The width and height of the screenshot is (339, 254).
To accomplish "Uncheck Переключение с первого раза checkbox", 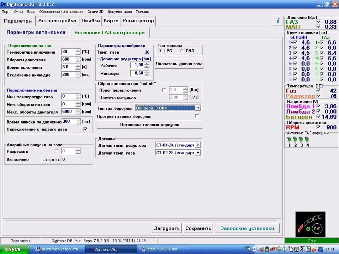I will point(85,129).
